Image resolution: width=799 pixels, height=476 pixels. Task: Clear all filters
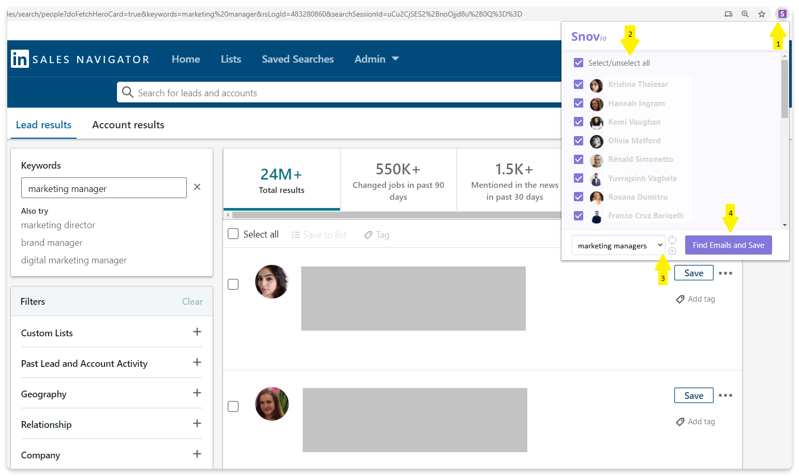pyautogui.click(x=192, y=302)
